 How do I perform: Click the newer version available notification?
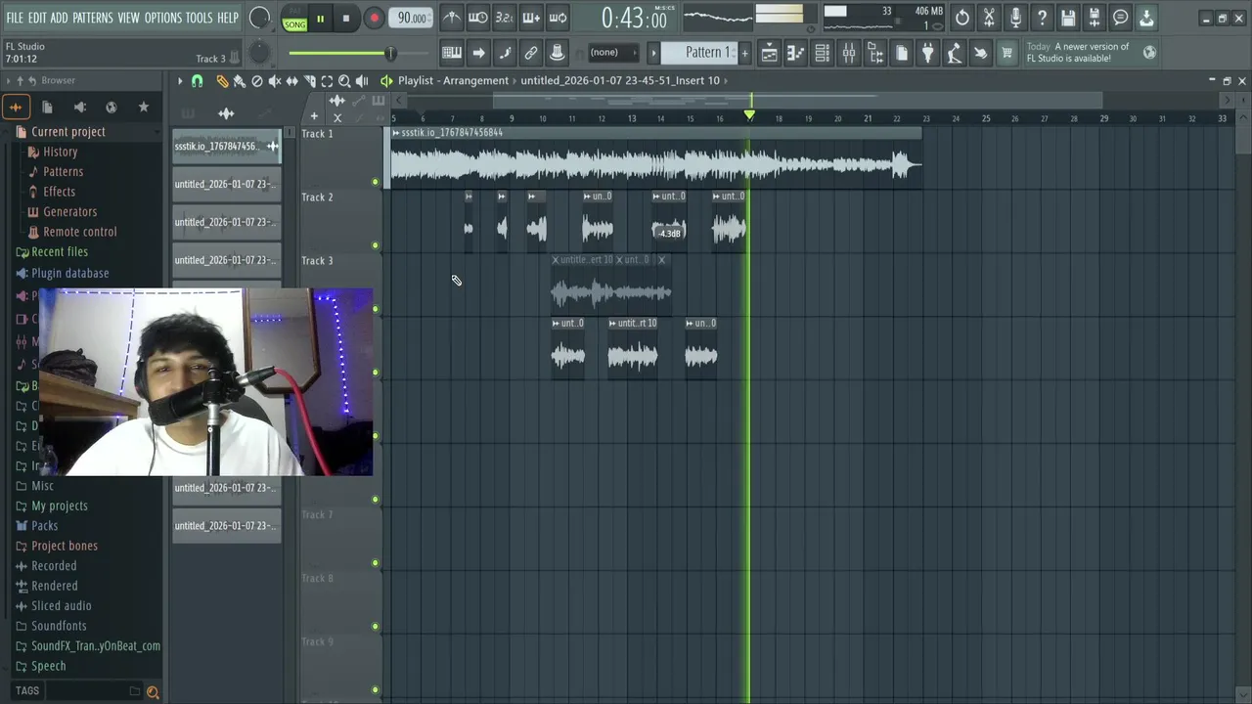click(1091, 53)
